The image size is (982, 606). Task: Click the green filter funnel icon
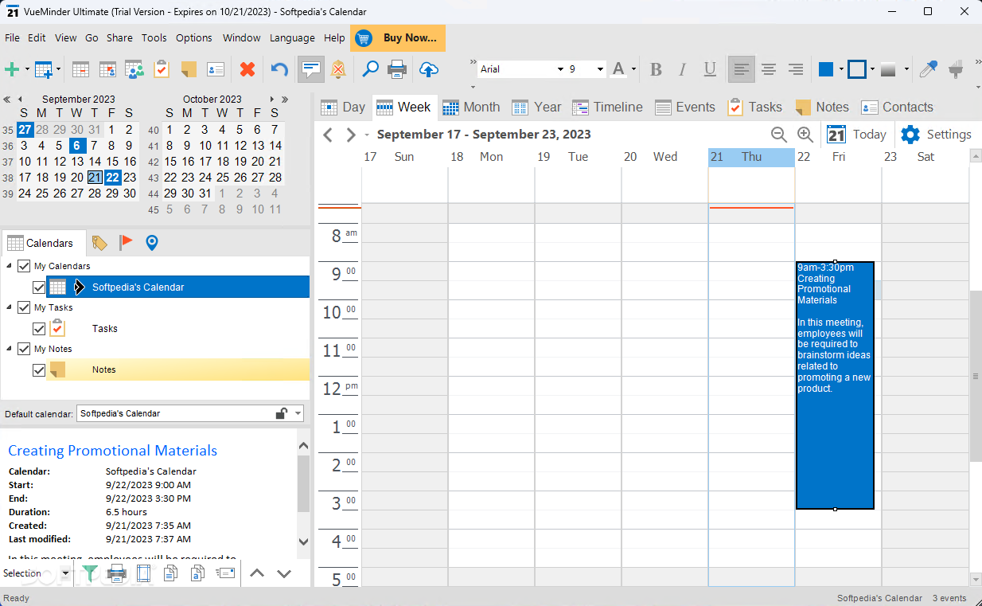[x=90, y=573]
